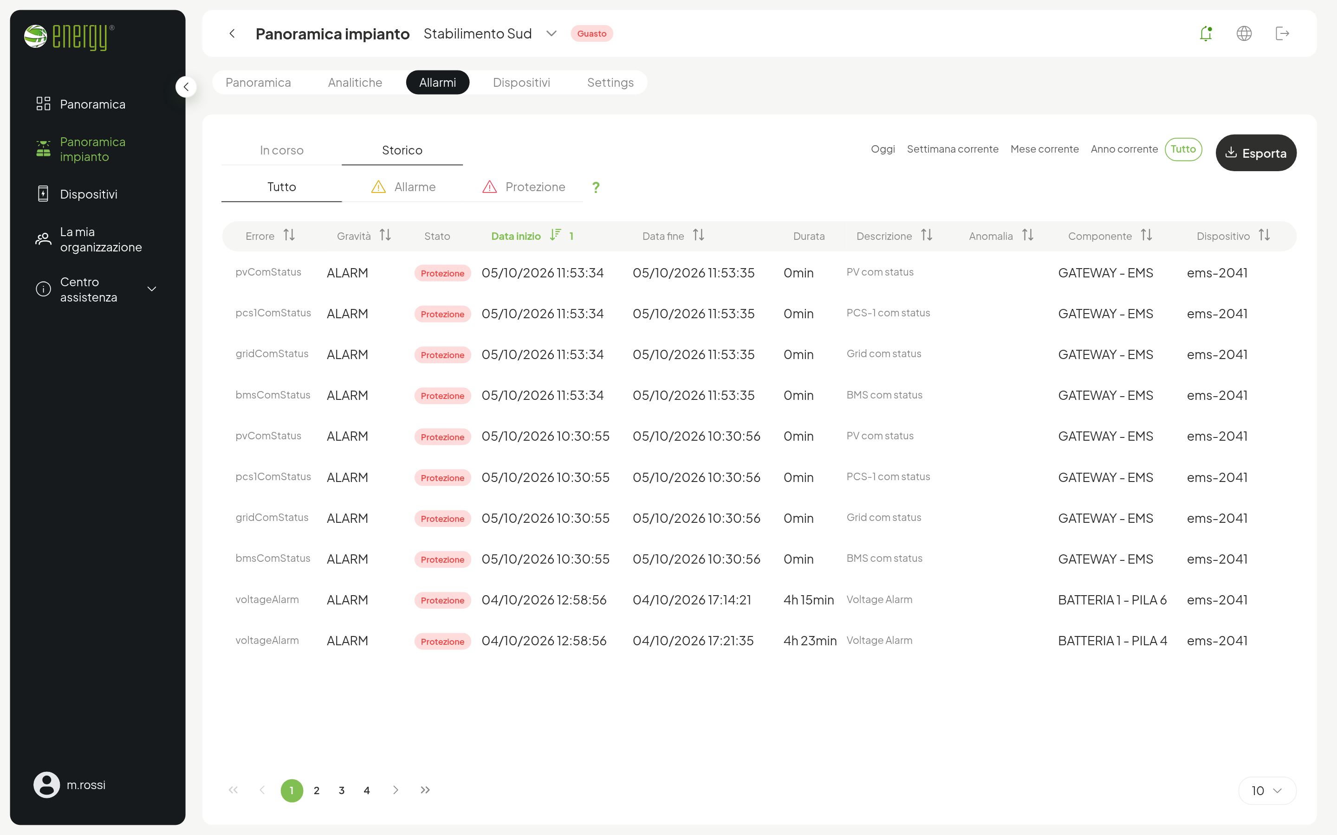Click the energy logo
1337x835 pixels.
point(69,37)
